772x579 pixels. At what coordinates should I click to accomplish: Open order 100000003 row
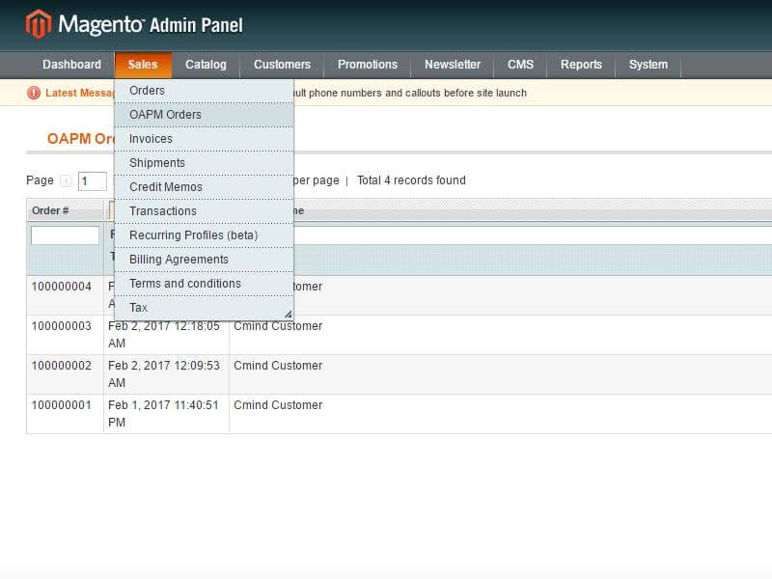tap(62, 326)
